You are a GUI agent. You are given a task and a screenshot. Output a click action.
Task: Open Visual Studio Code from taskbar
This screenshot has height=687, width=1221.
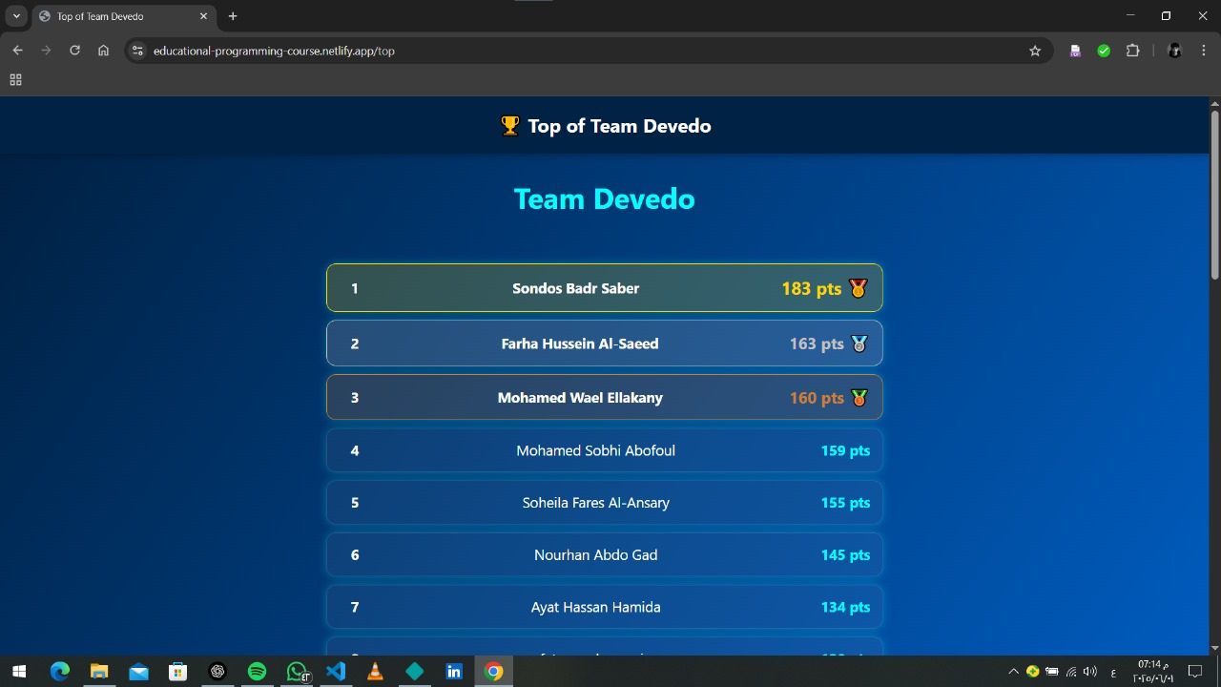tap(336, 672)
